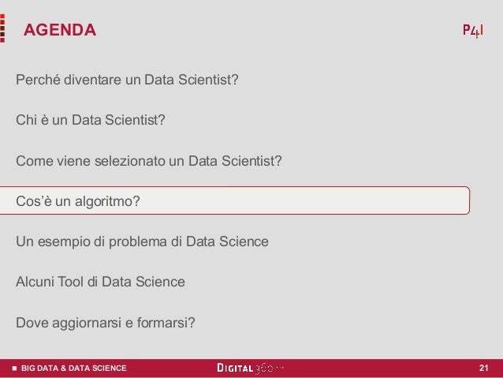
Task: Click 'BIG DATA & DATA SCIENCE' footer text
Action: tap(74, 368)
